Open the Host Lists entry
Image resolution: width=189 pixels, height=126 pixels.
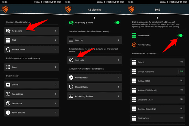coord(94,60)
